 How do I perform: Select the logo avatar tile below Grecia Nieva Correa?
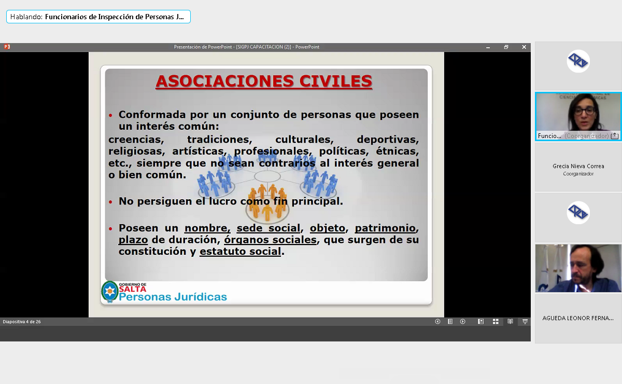click(x=578, y=217)
